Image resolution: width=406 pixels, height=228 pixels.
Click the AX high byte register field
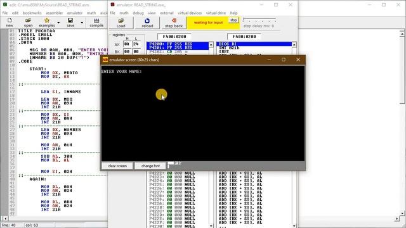point(127,44)
